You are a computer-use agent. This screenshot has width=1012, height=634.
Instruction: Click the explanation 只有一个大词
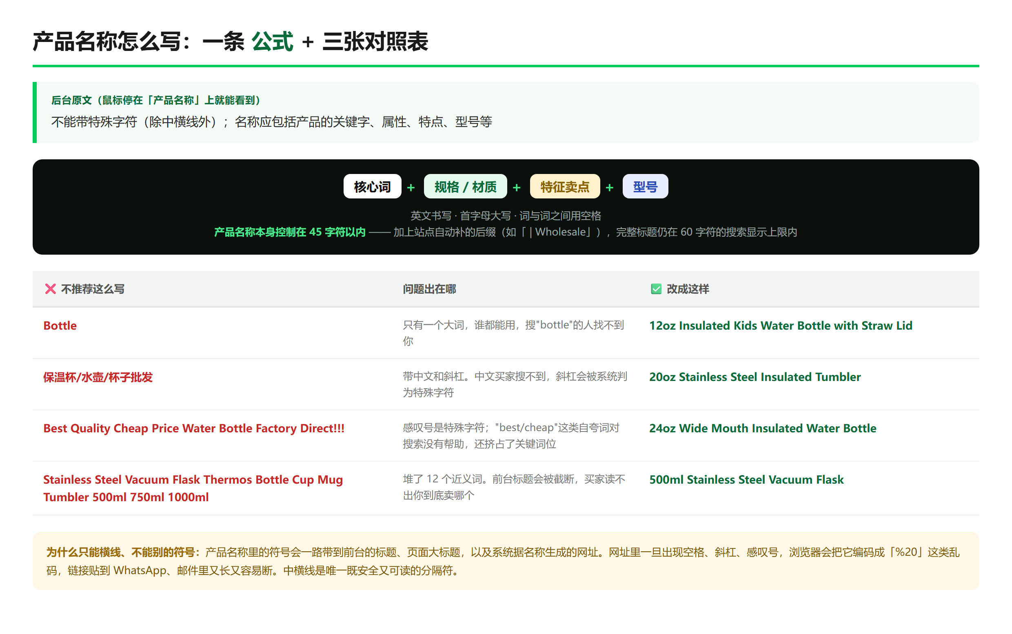(x=513, y=333)
